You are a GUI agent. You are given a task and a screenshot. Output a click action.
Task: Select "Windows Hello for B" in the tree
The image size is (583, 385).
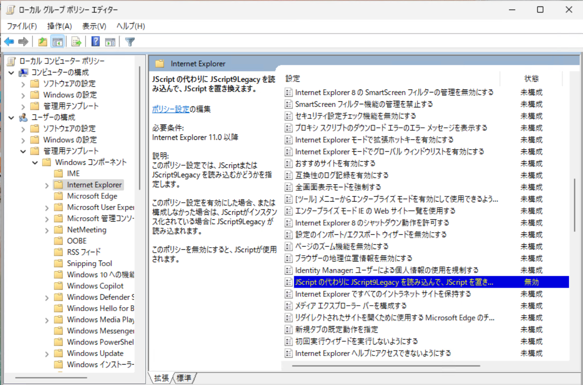click(x=100, y=308)
